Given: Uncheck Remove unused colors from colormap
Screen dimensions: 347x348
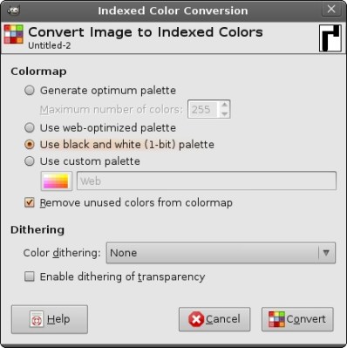Looking at the screenshot, I should tap(30, 202).
